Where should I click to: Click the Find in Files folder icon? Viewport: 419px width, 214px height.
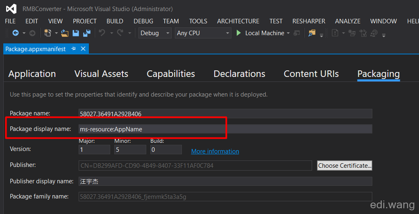[312, 33]
